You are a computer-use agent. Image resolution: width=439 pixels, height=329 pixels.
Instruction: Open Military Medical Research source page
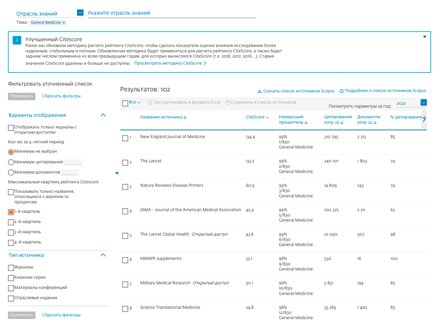(x=165, y=283)
